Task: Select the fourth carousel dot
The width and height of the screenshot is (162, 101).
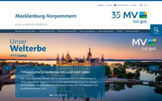Action: coord(59,95)
